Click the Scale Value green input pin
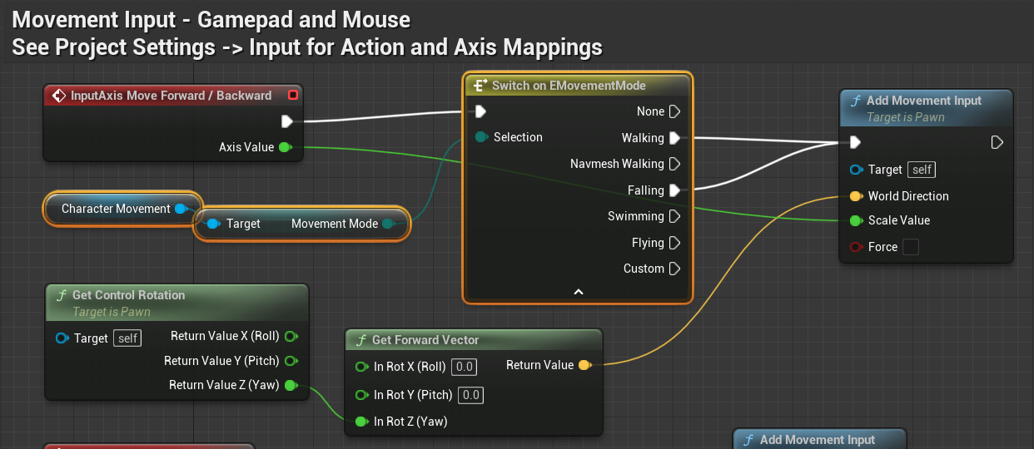1034x449 pixels. pyautogui.click(x=855, y=220)
